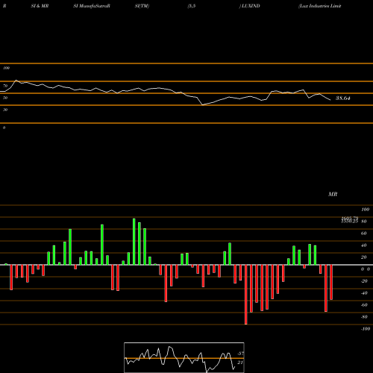The height and width of the screenshot is (373, 373).
Task: Click the RSI value 38.64 label
Action: click(343, 98)
